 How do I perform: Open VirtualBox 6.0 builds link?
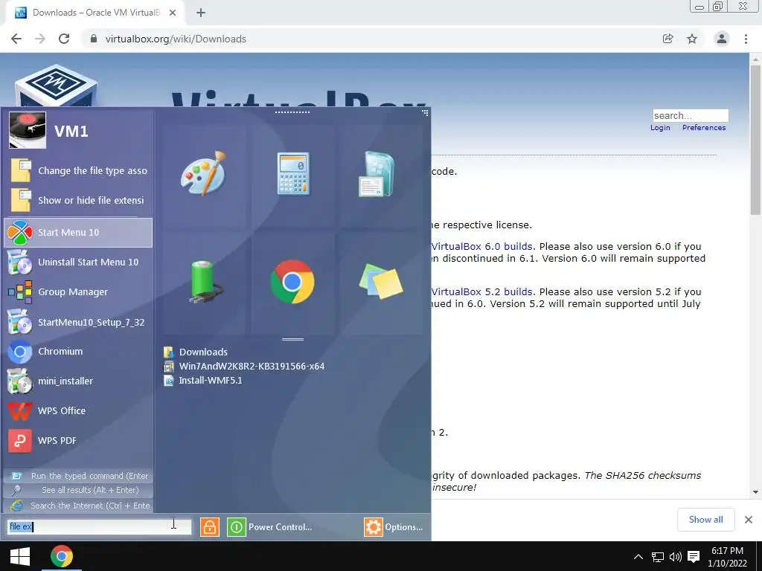click(481, 246)
